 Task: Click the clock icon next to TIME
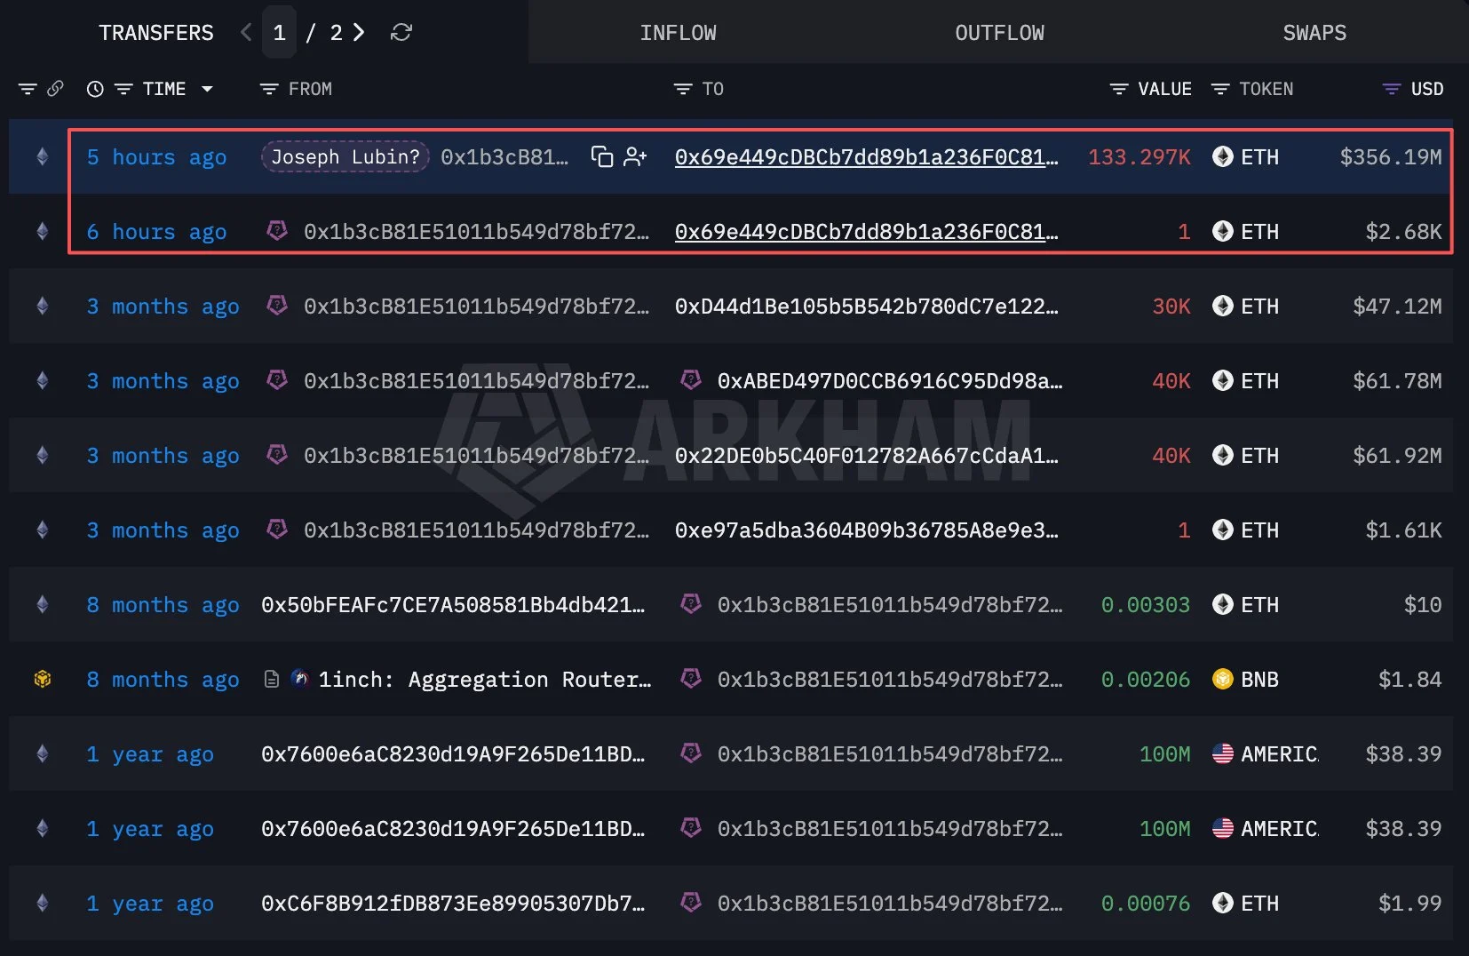[x=95, y=89]
